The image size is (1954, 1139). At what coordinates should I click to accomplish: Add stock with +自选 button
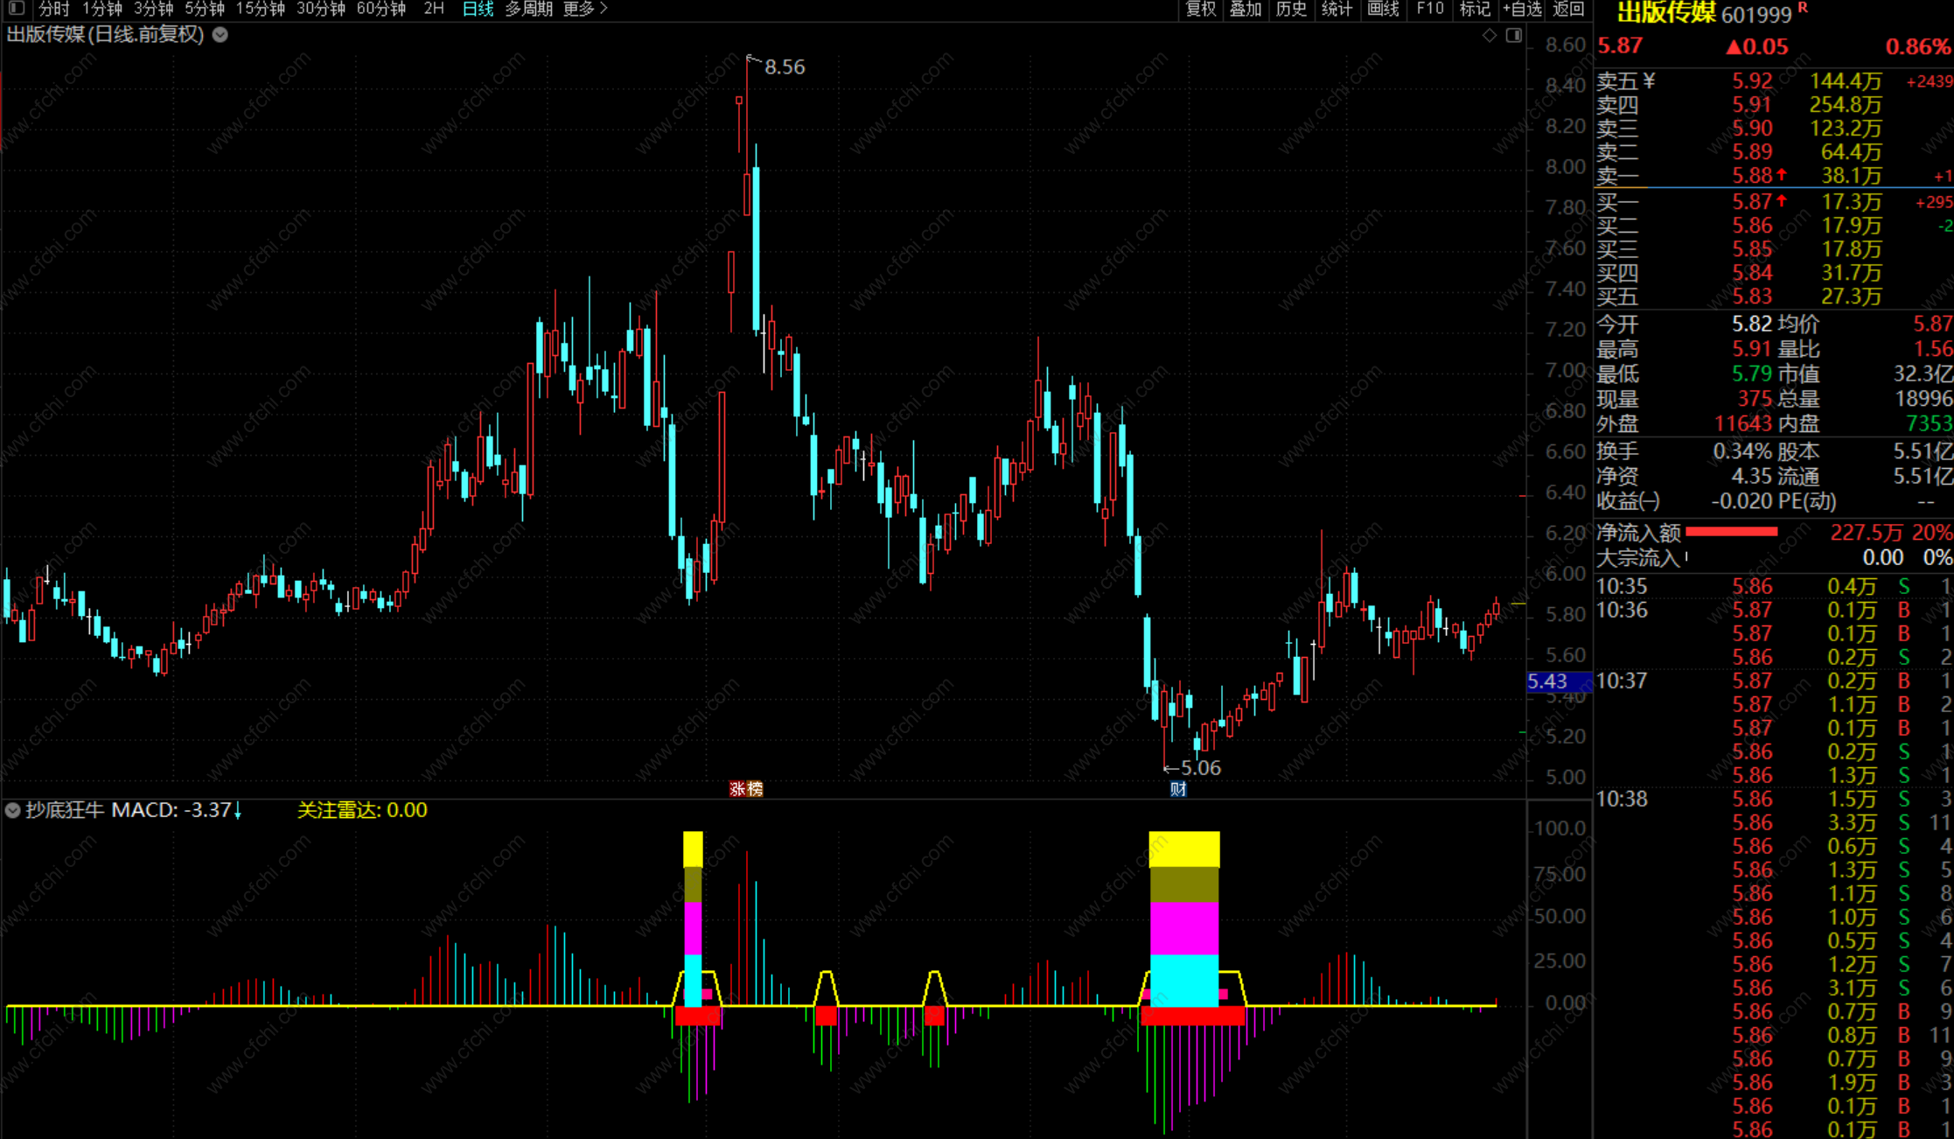point(1522,9)
